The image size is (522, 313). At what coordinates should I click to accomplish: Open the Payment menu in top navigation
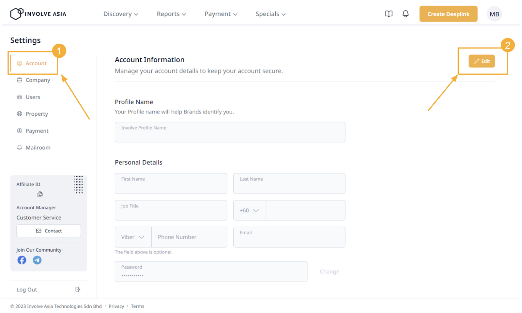tap(221, 14)
